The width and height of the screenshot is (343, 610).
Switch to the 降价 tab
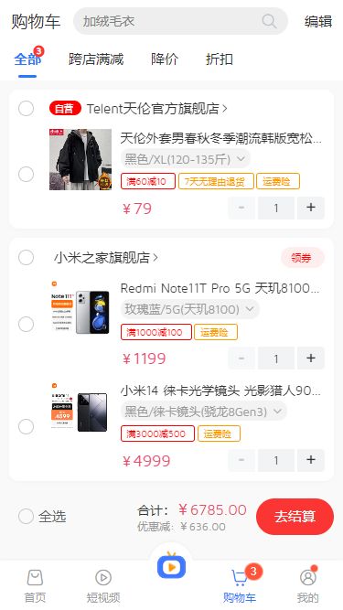[165, 59]
